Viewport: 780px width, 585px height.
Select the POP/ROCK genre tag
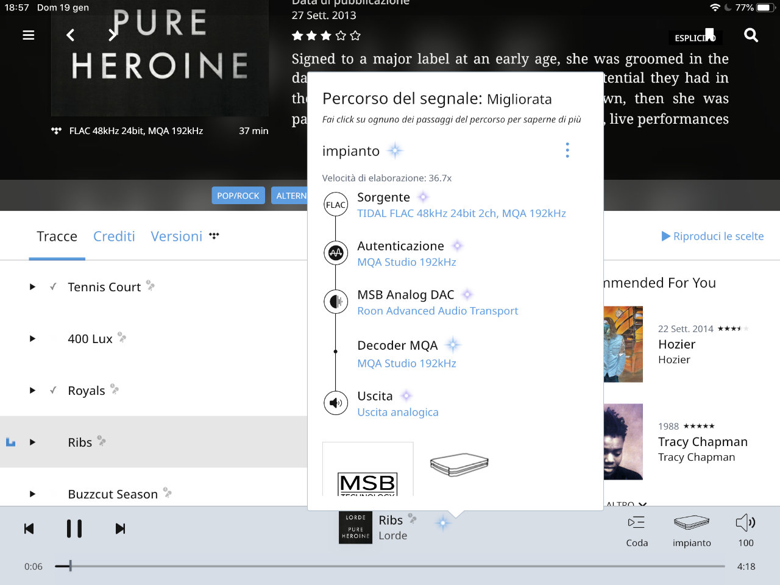(238, 196)
